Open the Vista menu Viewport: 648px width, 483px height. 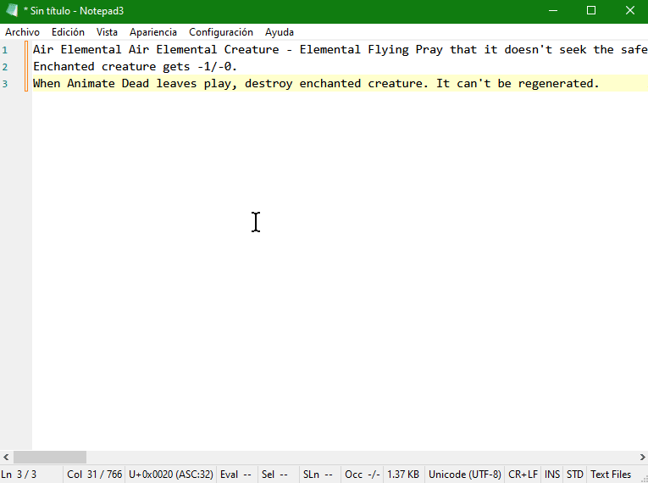(x=107, y=32)
